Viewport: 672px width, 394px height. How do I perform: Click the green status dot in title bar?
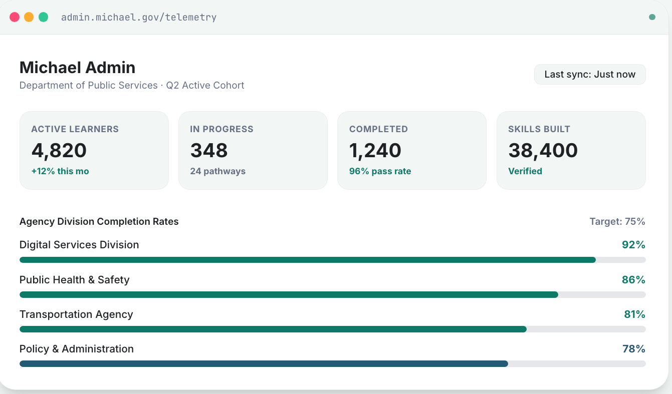pyautogui.click(x=652, y=17)
